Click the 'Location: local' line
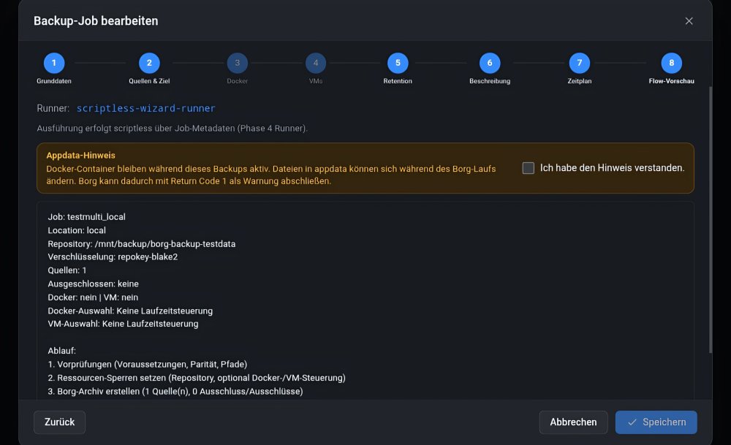The width and height of the screenshot is (731, 445). [x=77, y=231]
